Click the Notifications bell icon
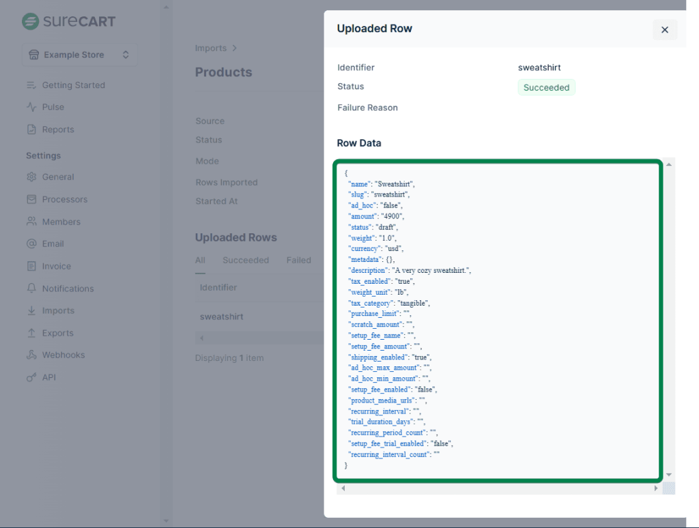The width and height of the screenshot is (699, 528). click(x=31, y=289)
